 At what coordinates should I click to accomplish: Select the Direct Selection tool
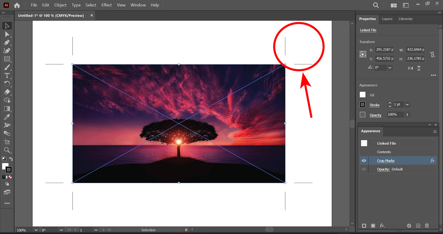coord(7,34)
